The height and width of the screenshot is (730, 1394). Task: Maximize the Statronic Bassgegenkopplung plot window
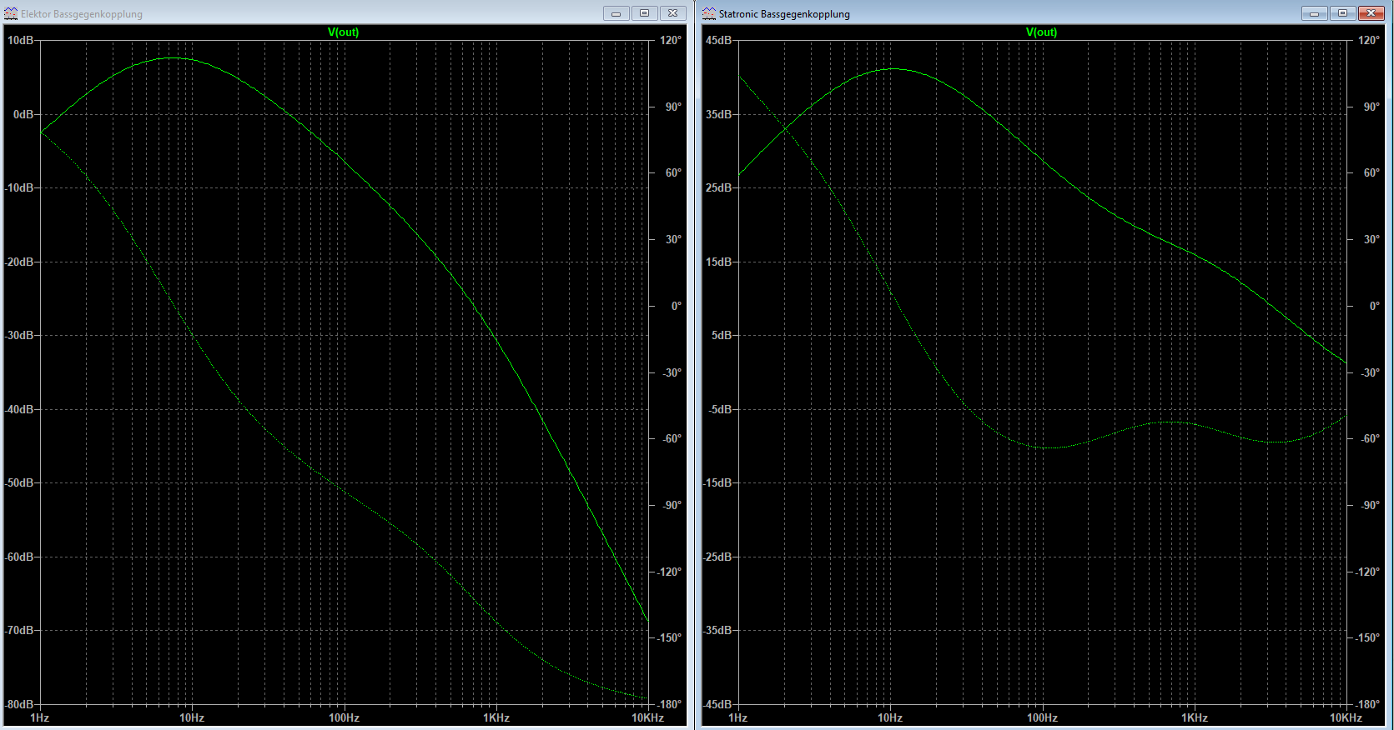click(x=1342, y=13)
